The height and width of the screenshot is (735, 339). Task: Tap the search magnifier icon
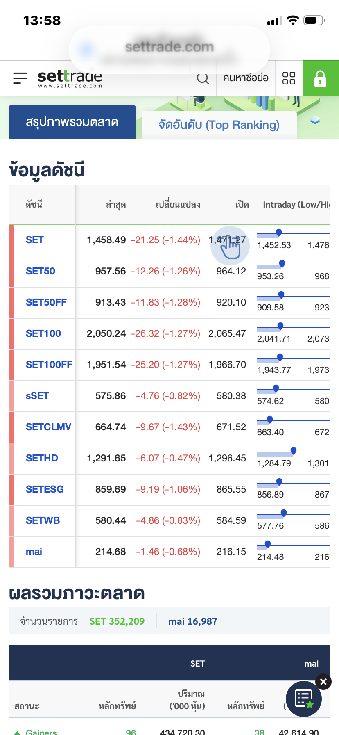[x=203, y=78]
